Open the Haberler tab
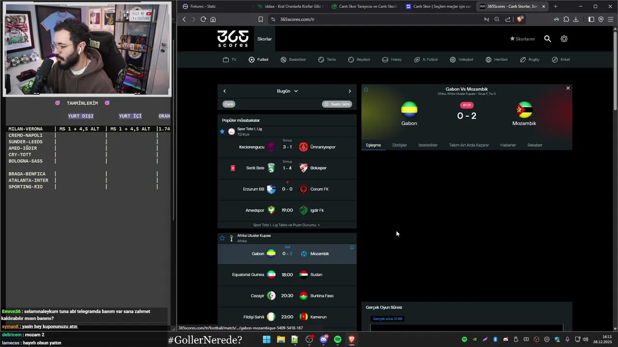 click(x=508, y=145)
